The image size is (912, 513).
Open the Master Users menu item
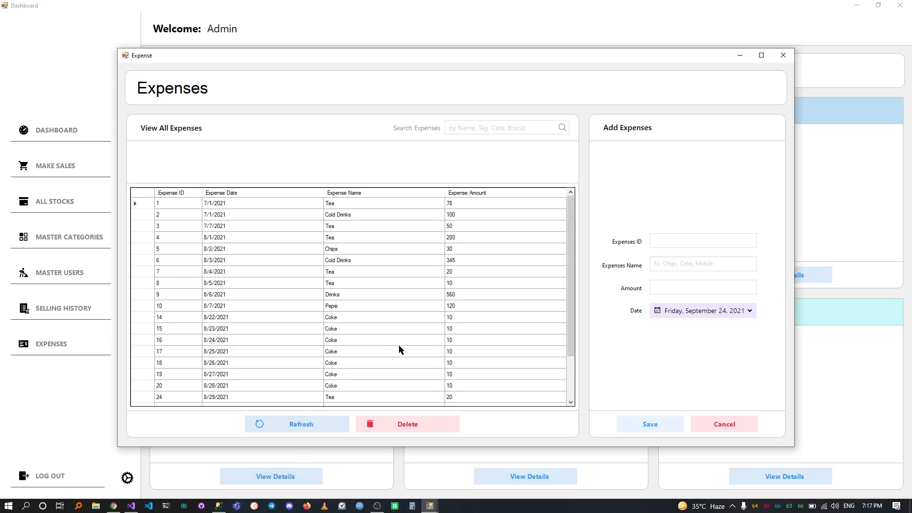pyautogui.click(x=59, y=273)
